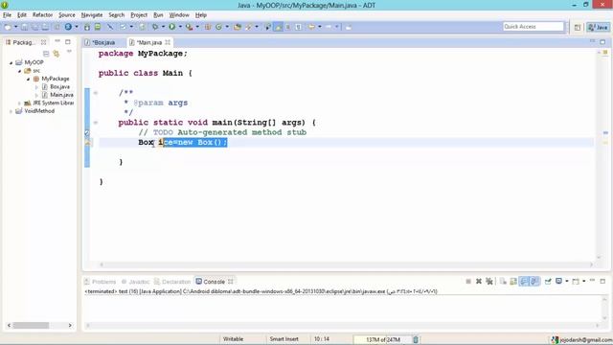
Task: Click the console Terminate square icon
Action: (468, 281)
